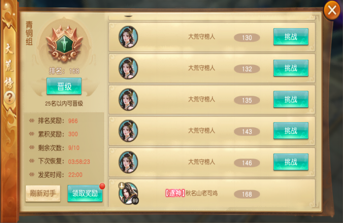Viewport: 343px width, 223px height.
Task: Claim rewards with 领取奖励 button
Action: pyautogui.click(x=85, y=193)
